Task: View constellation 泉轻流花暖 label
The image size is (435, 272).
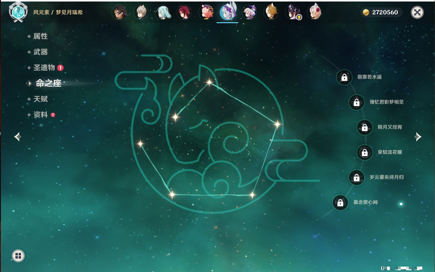Action: (390, 152)
